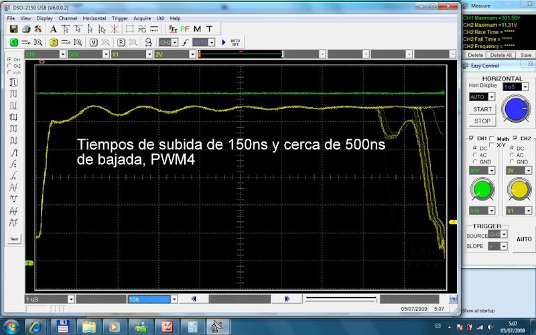The width and height of the screenshot is (536, 335).
Task: Click the M math icon in top toolbar
Action: (197, 29)
